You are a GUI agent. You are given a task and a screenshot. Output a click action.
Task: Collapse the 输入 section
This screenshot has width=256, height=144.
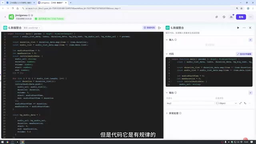(x=167, y=40)
